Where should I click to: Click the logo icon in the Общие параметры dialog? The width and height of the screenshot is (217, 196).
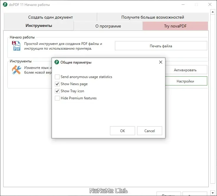tap(57, 62)
